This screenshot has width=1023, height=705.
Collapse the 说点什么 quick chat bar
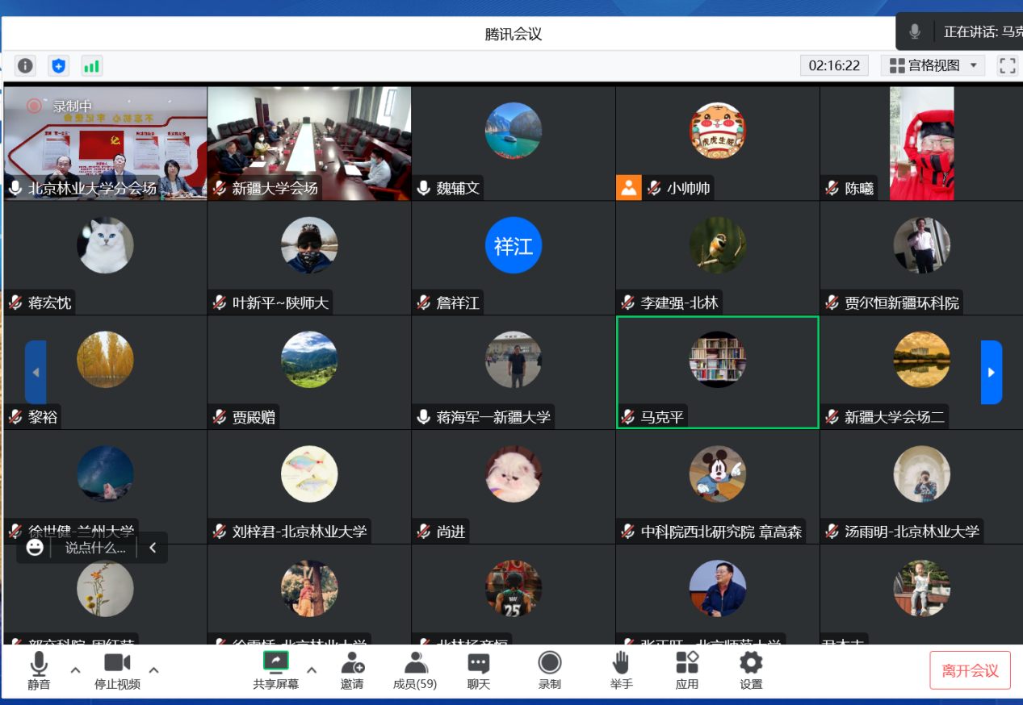pyautogui.click(x=153, y=548)
